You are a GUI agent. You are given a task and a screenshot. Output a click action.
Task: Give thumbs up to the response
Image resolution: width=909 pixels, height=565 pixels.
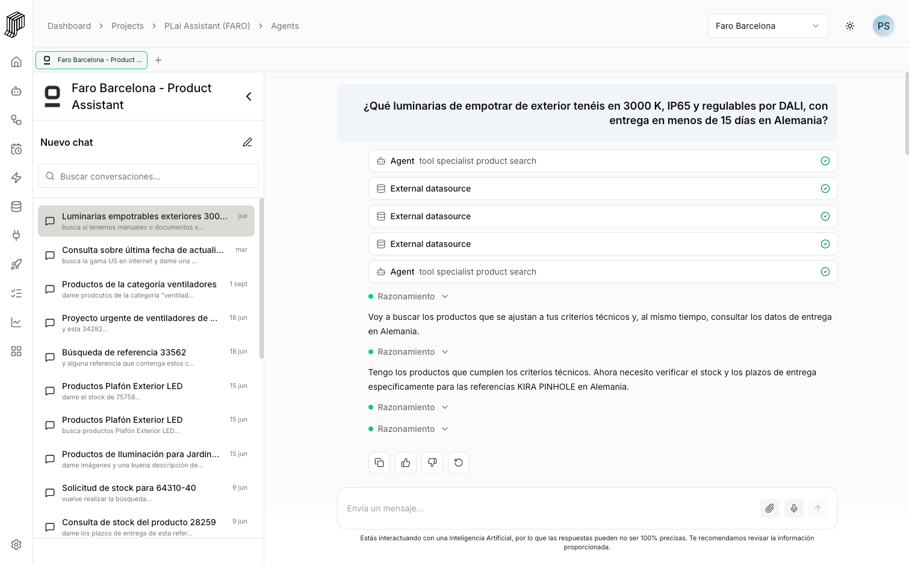point(406,463)
